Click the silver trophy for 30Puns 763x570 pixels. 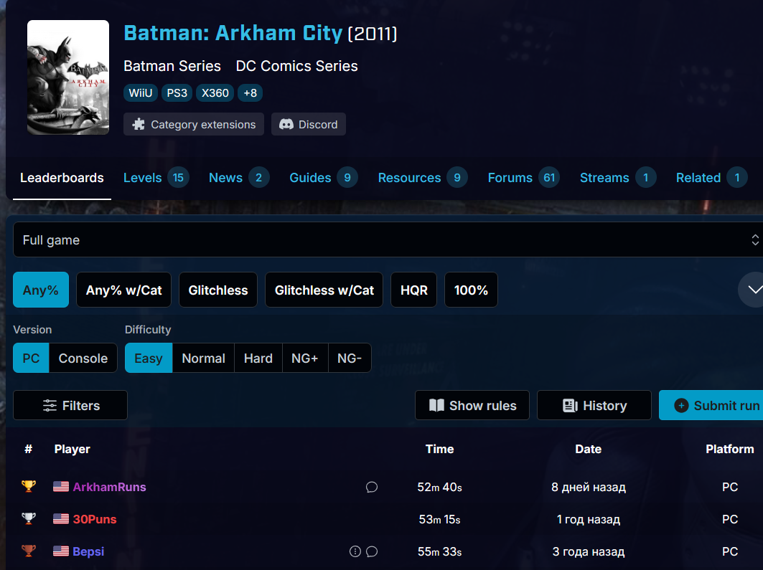click(x=29, y=518)
